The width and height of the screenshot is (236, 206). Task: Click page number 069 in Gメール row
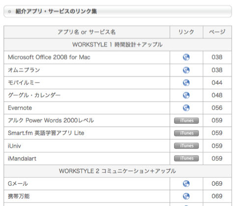click(x=217, y=184)
